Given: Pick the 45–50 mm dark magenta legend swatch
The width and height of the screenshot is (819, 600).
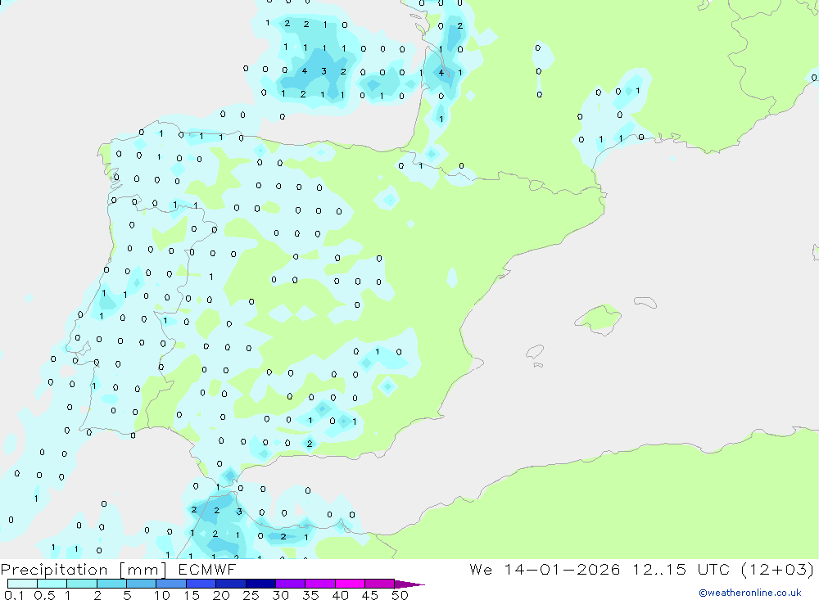Looking at the screenshot, I should tap(380, 584).
